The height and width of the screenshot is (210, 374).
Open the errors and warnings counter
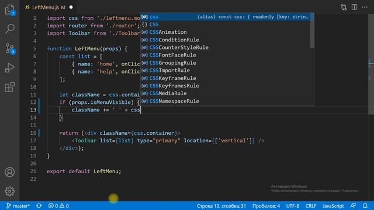coord(58,206)
